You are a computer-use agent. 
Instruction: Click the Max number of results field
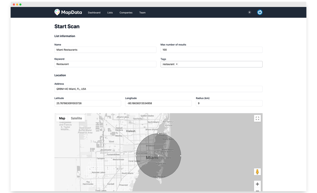tap(211, 50)
